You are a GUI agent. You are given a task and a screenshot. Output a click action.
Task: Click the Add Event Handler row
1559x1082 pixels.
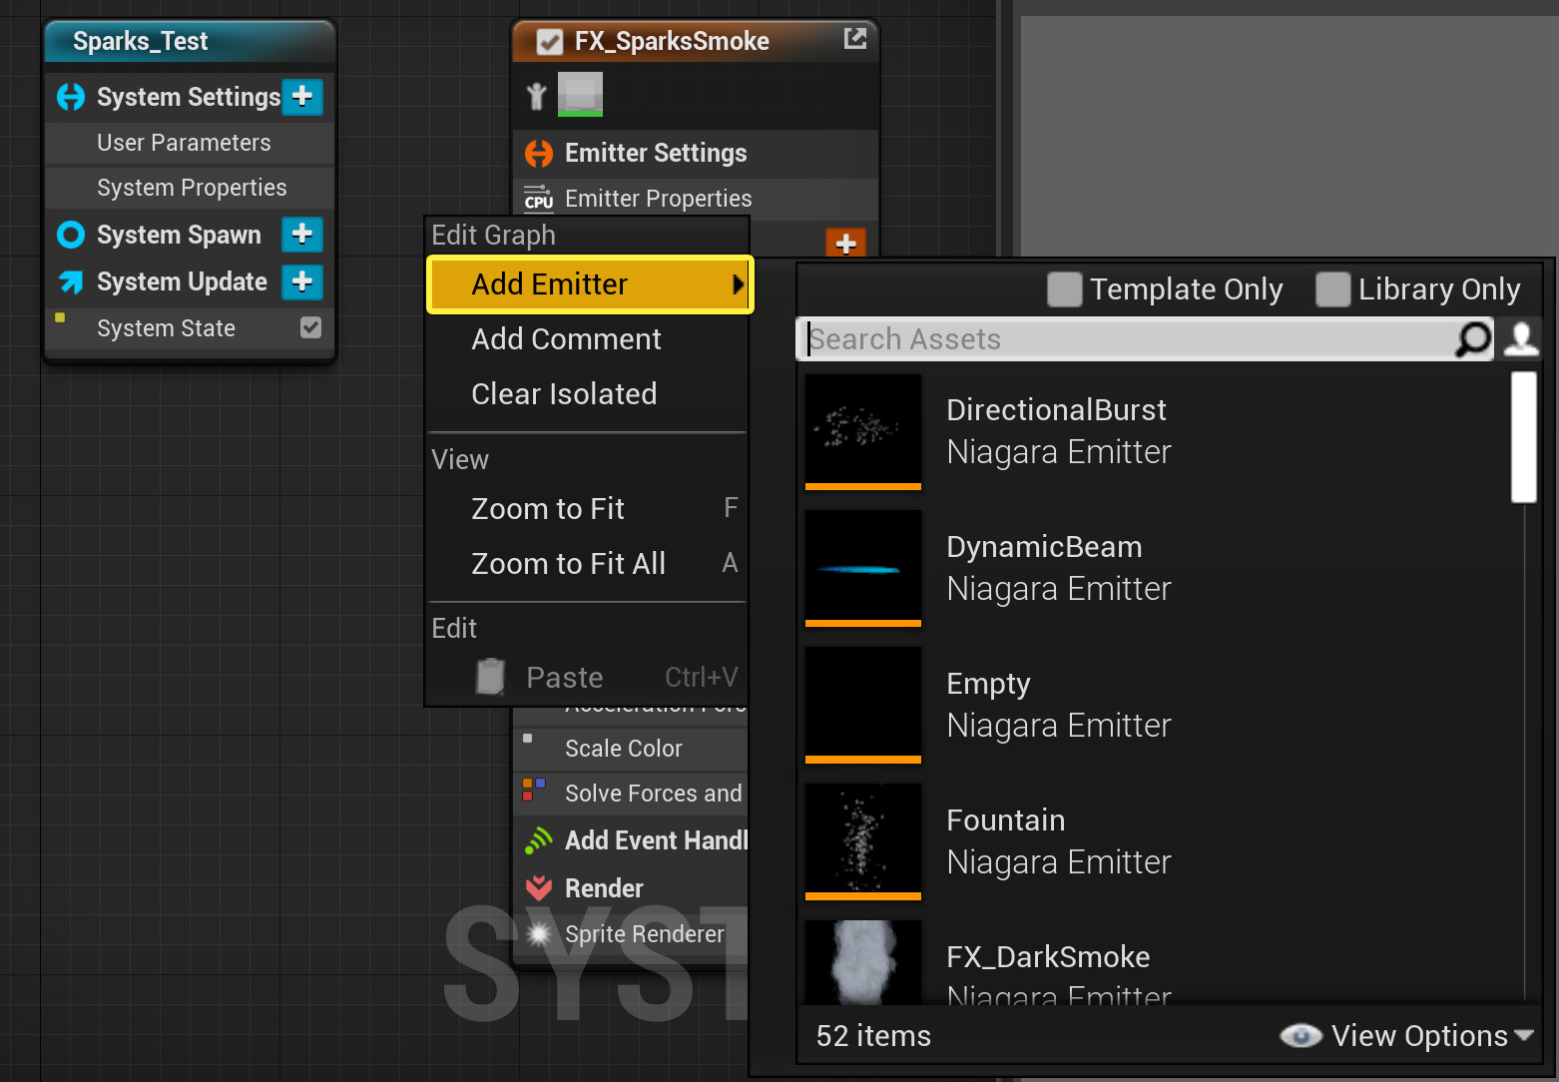click(x=631, y=840)
